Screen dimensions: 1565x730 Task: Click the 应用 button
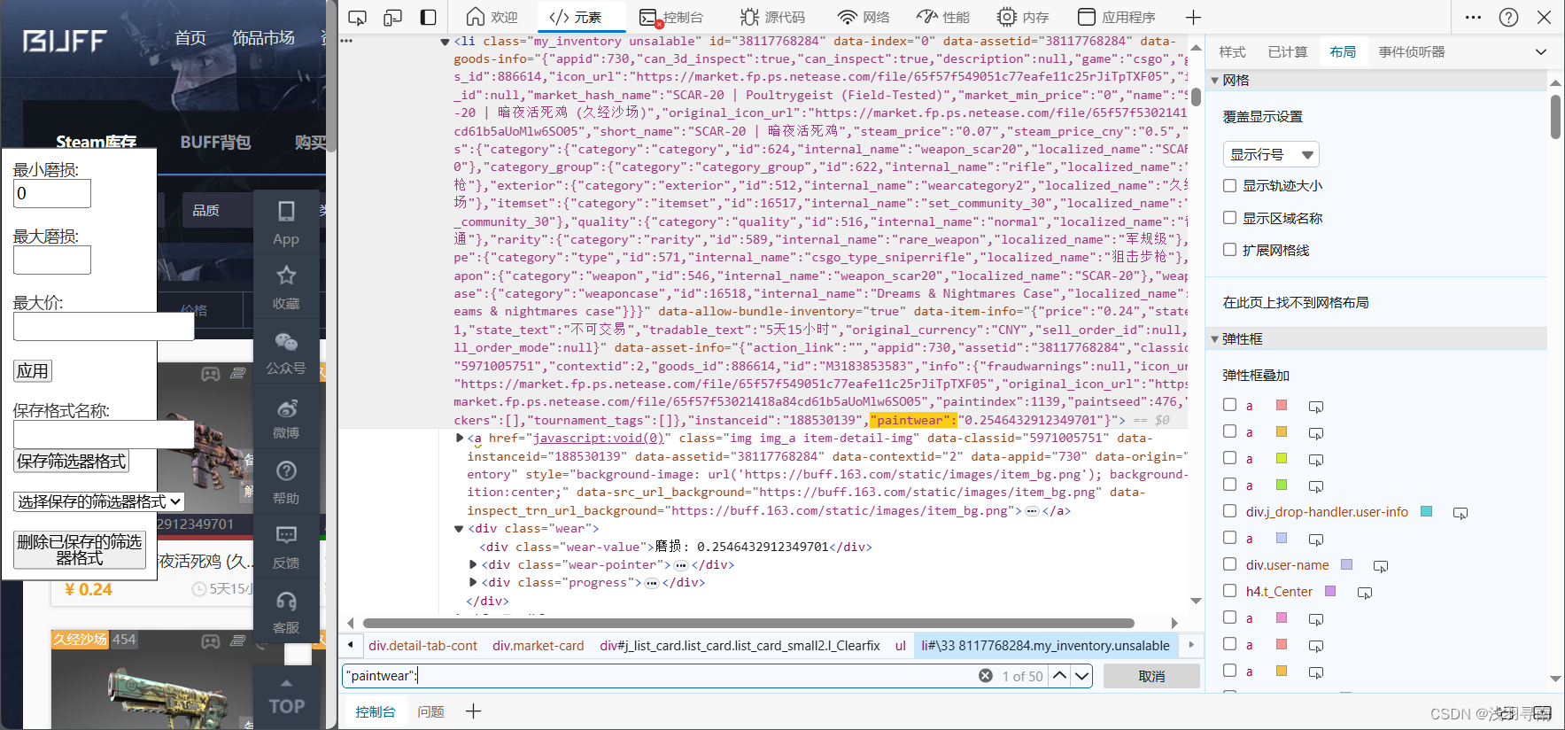[33, 371]
